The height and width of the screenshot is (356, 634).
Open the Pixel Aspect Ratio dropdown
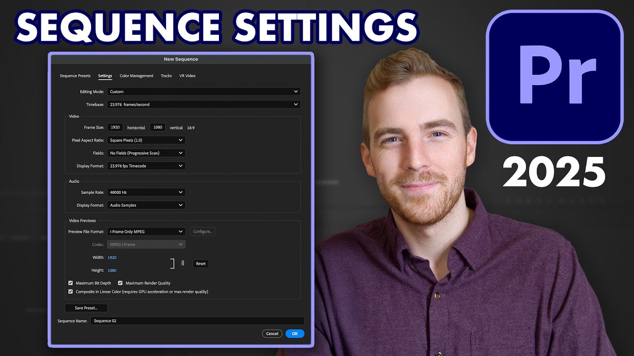pyautogui.click(x=146, y=140)
